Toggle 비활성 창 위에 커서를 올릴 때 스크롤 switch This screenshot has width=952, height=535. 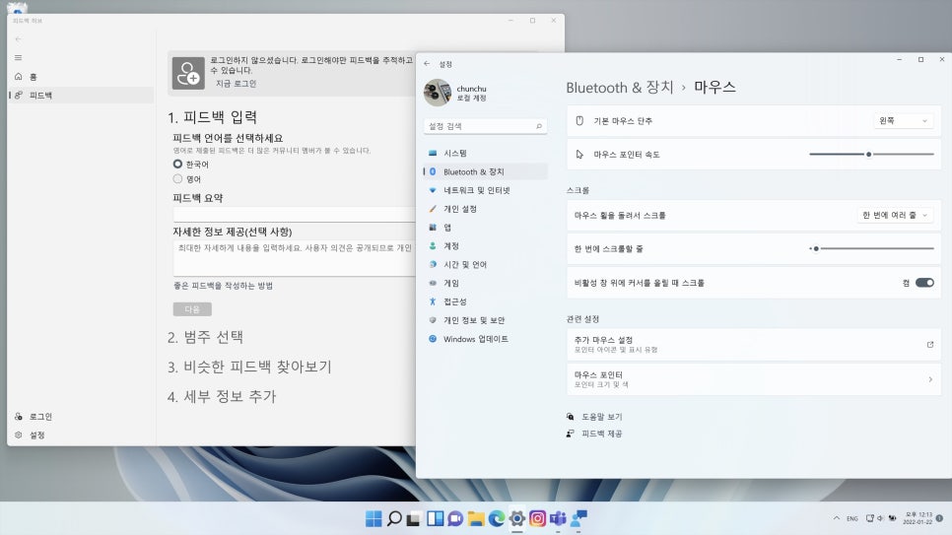(924, 283)
